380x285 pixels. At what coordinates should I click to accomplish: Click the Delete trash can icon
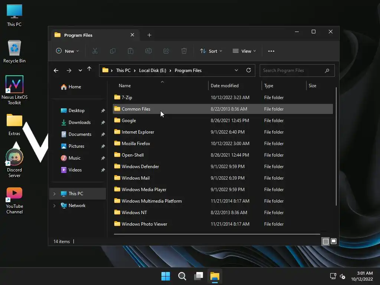(x=184, y=51)
